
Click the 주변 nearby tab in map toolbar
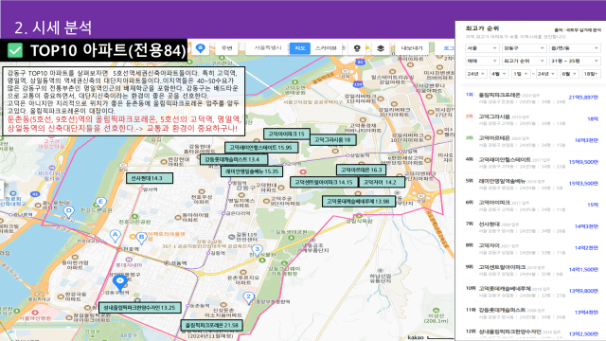227,48
